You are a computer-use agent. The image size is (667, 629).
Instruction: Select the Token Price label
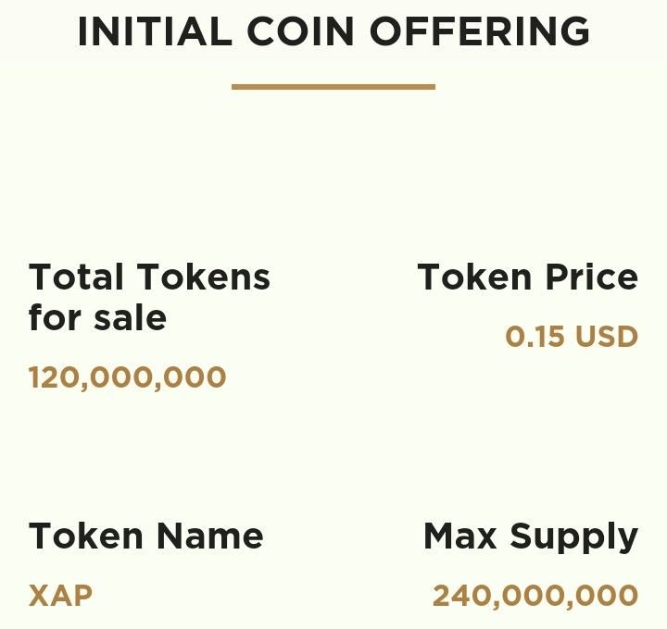(528, 277)
